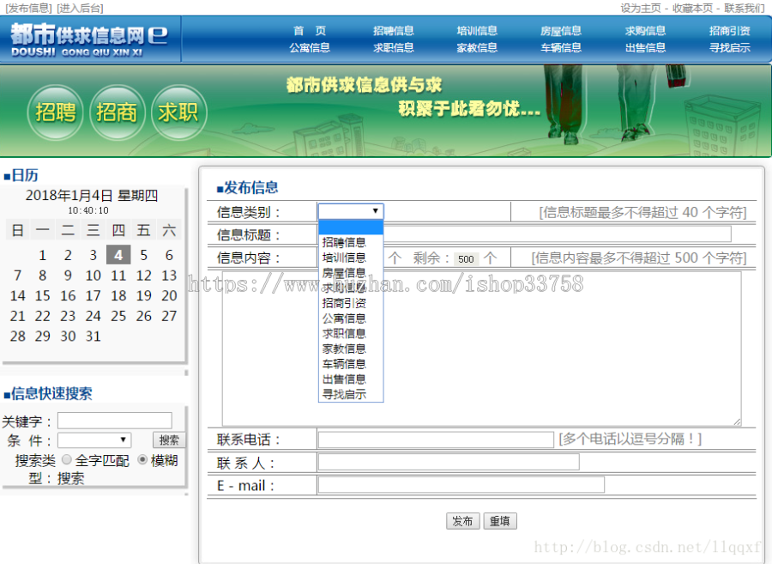Image resolution: width=772 pixels, height=564 pixels.
Task: Switch to 培训信息 navigation tab
Action: tap(478, 29)
